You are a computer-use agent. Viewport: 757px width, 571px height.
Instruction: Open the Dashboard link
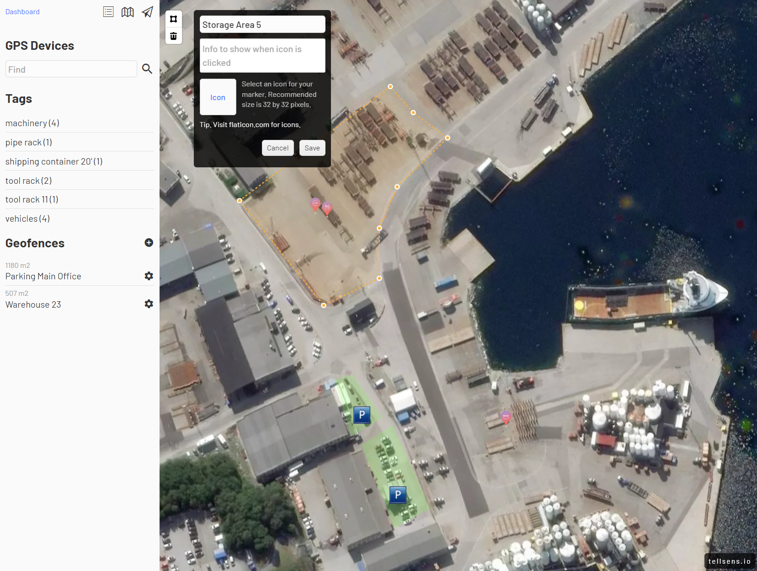[22, 11]
